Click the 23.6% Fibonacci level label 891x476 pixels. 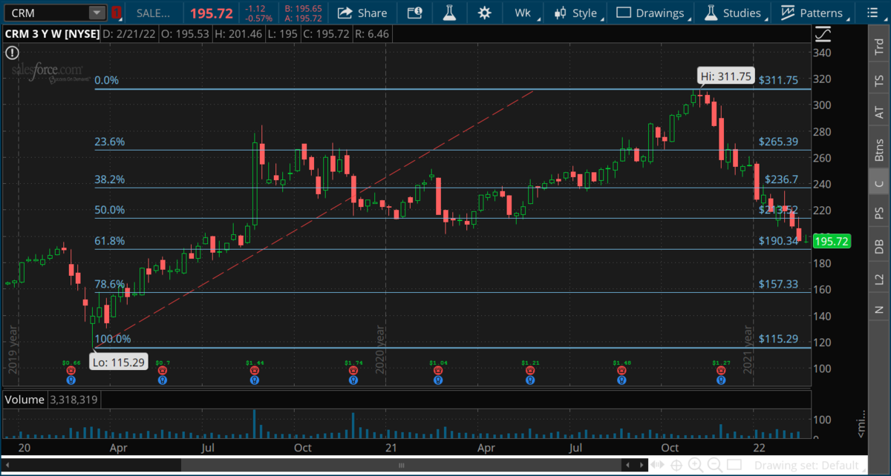click(x=110, y=142)
